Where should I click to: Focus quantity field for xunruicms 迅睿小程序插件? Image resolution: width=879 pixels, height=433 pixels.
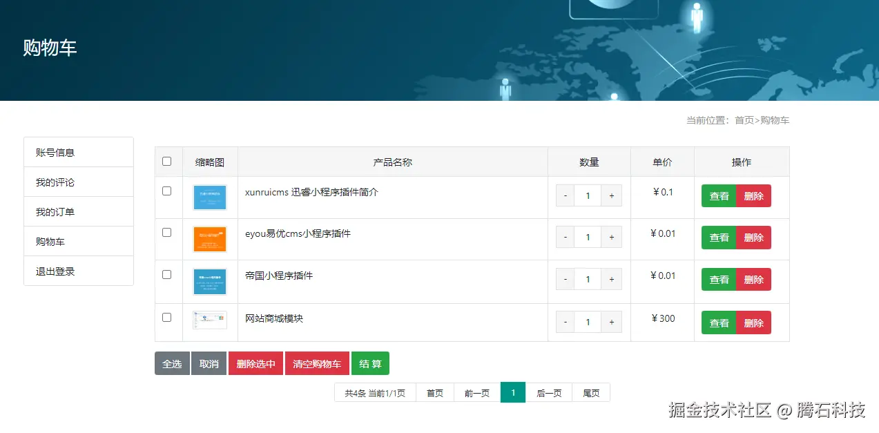point(588,196)
